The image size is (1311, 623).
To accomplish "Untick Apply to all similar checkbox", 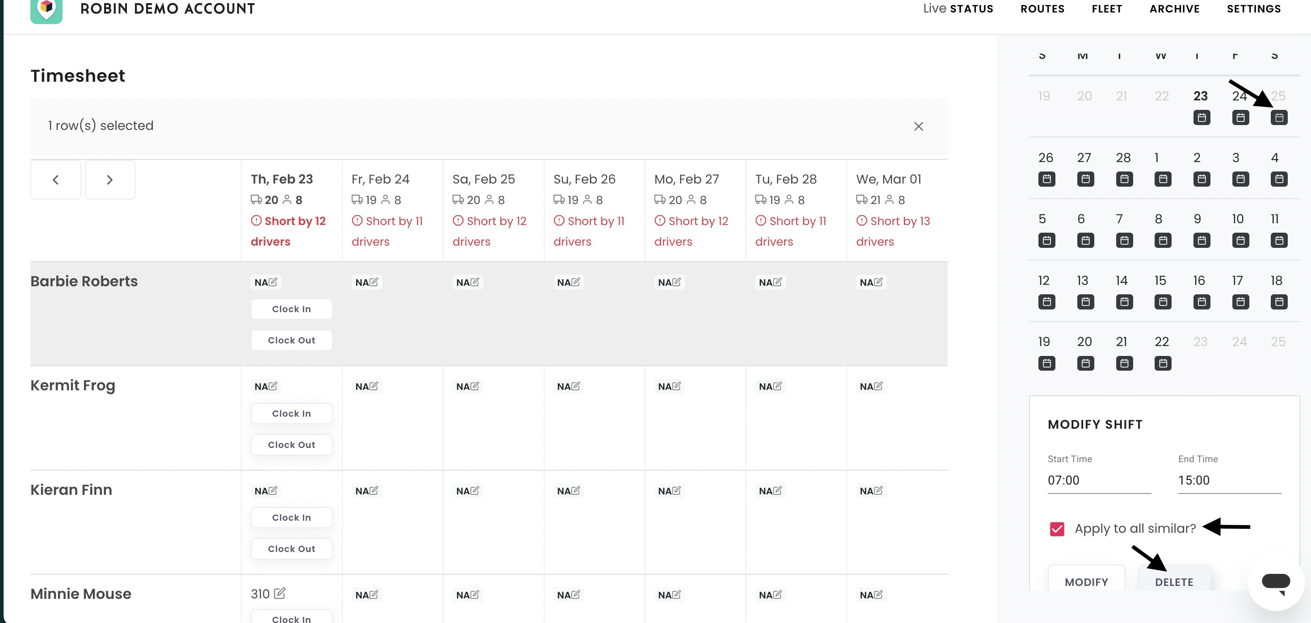I will pyautogui.click(x=1057, y=529).
